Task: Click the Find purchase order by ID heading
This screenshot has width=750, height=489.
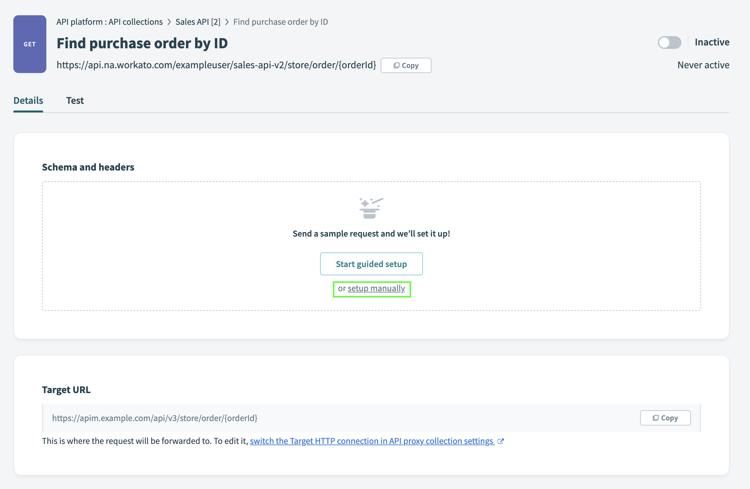Action: 142,43
